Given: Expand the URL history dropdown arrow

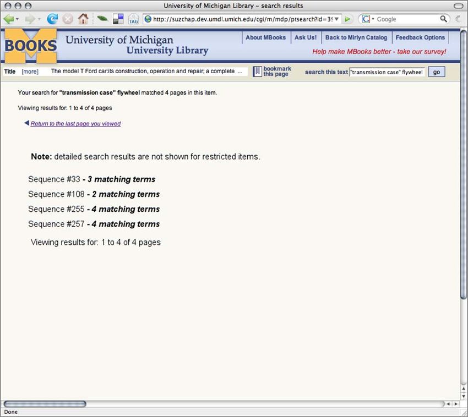Looking at the screenshot, I should pos(336,19).
